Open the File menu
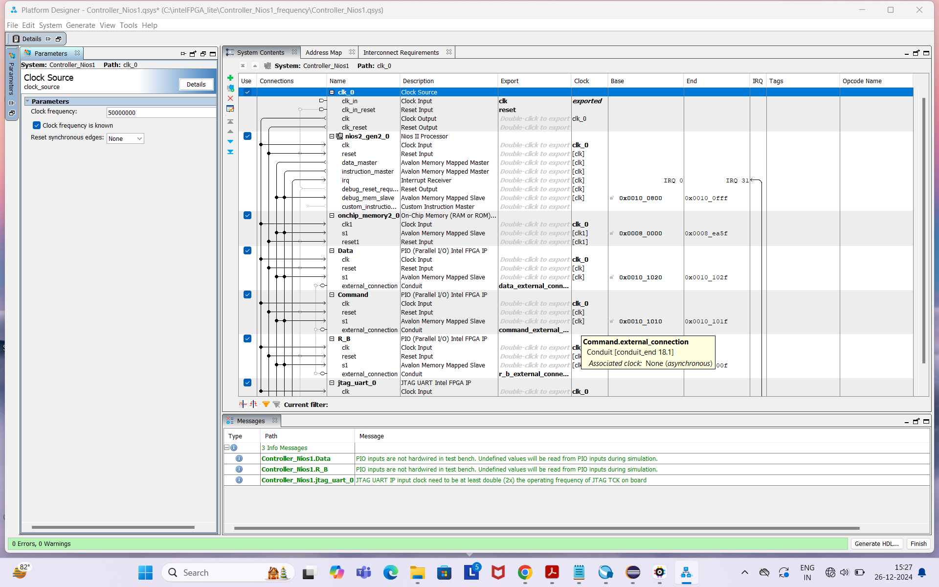 (12, 25)
